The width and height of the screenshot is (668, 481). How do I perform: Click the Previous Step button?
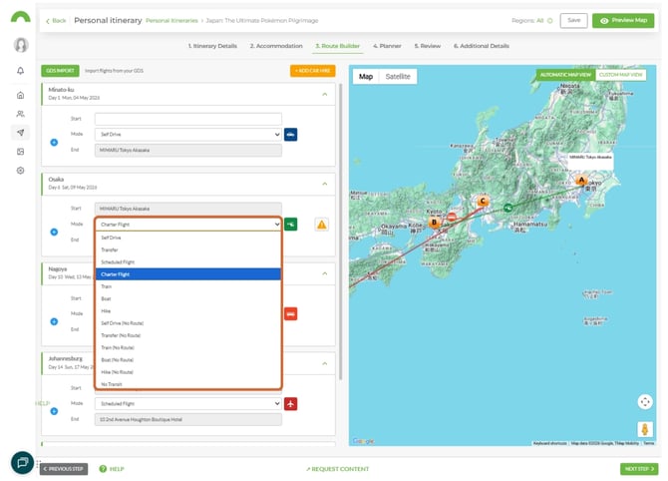click(64, 469)
